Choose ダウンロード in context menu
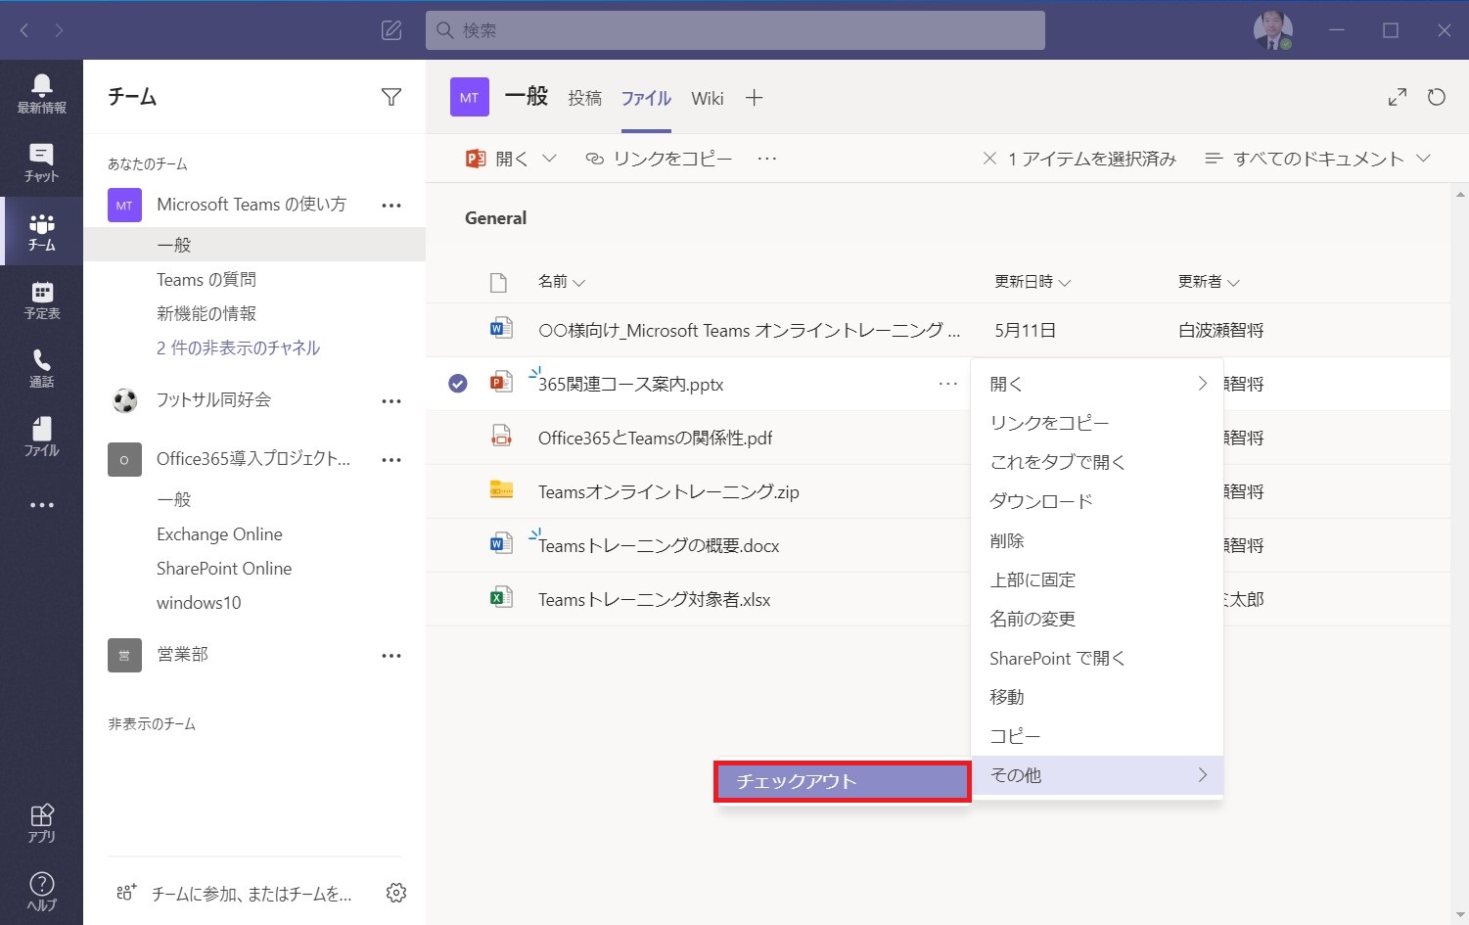 click(x=1097, y=501)
